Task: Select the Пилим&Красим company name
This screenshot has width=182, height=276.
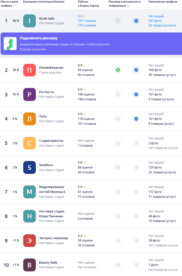Action: click(51, 68)
